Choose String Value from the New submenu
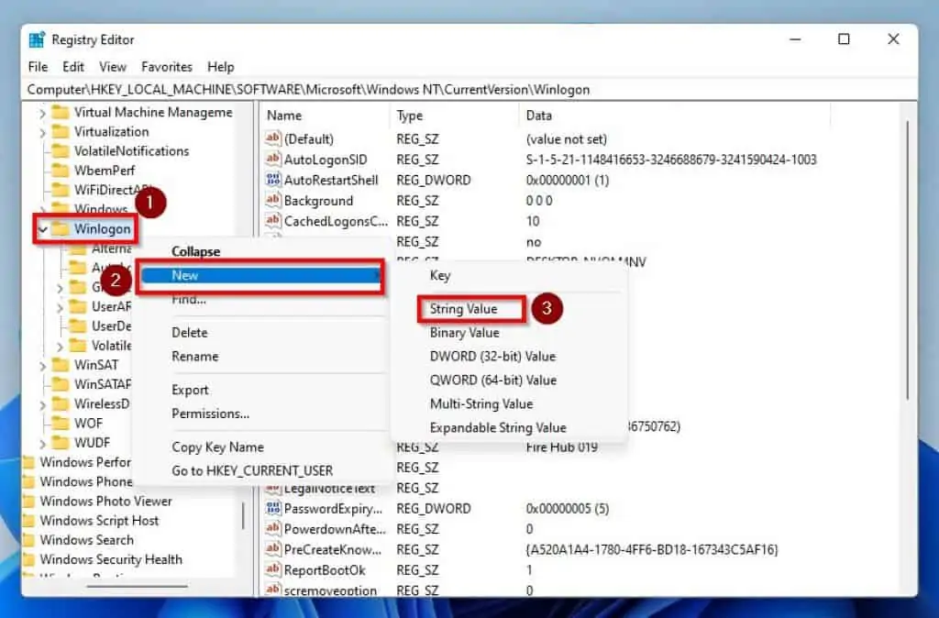 463,310
